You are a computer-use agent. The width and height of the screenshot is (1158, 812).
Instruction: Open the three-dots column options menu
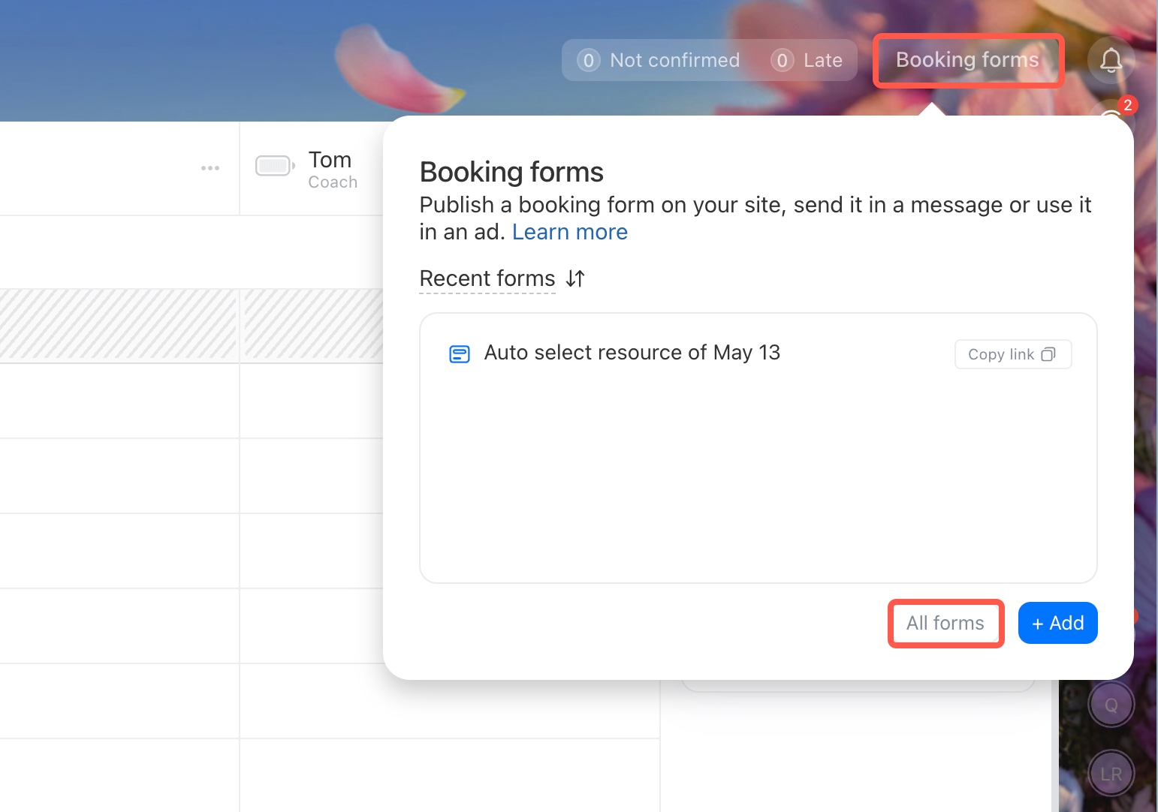tap(210, 168)
